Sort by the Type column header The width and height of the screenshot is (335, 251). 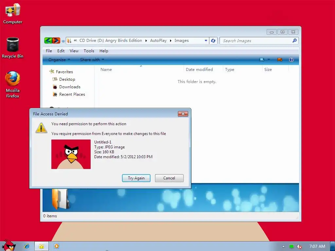242,69
